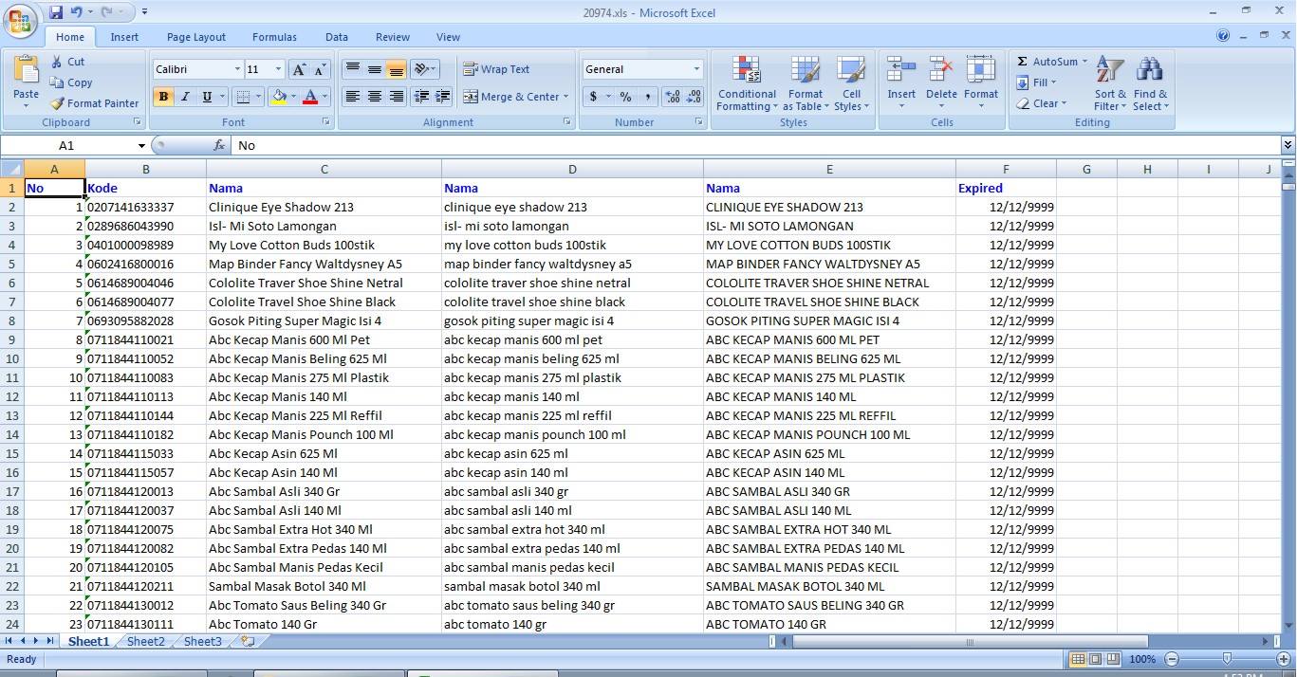Screen dimensions: 1297x677
Task: Expand the formula bar
Action: click(x=1288, y=145)
